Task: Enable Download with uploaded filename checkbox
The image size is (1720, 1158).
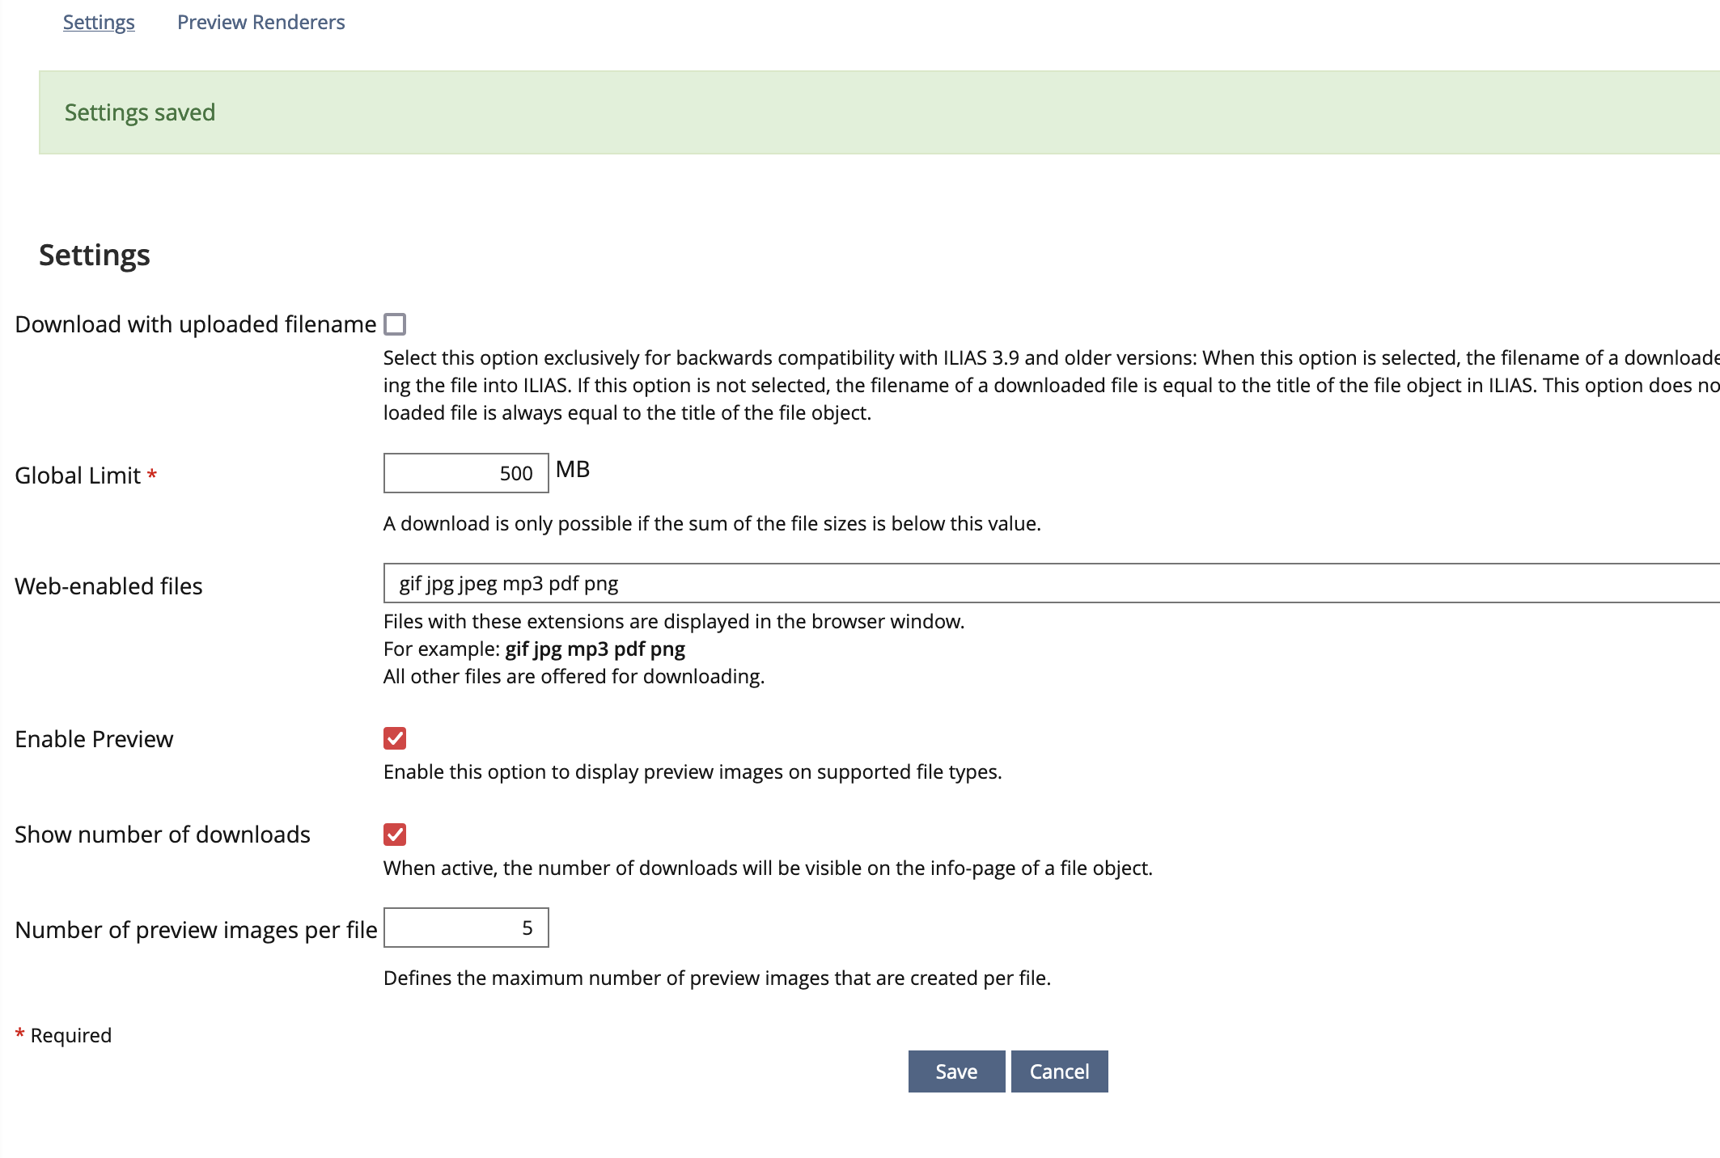Action: (x=395, y=324)
